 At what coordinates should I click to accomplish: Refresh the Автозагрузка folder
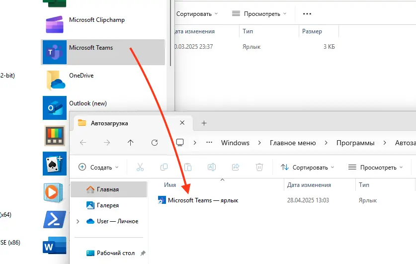(155, 143)
